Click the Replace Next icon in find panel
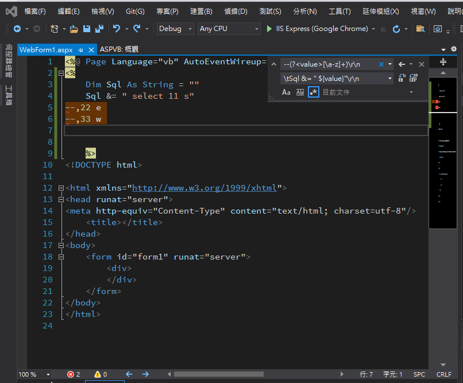 pyautogui.click(x=402, y=78)
